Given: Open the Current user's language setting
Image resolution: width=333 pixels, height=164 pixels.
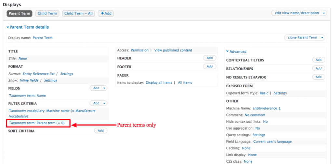Looking at the screenshot, I should point(272,142).
